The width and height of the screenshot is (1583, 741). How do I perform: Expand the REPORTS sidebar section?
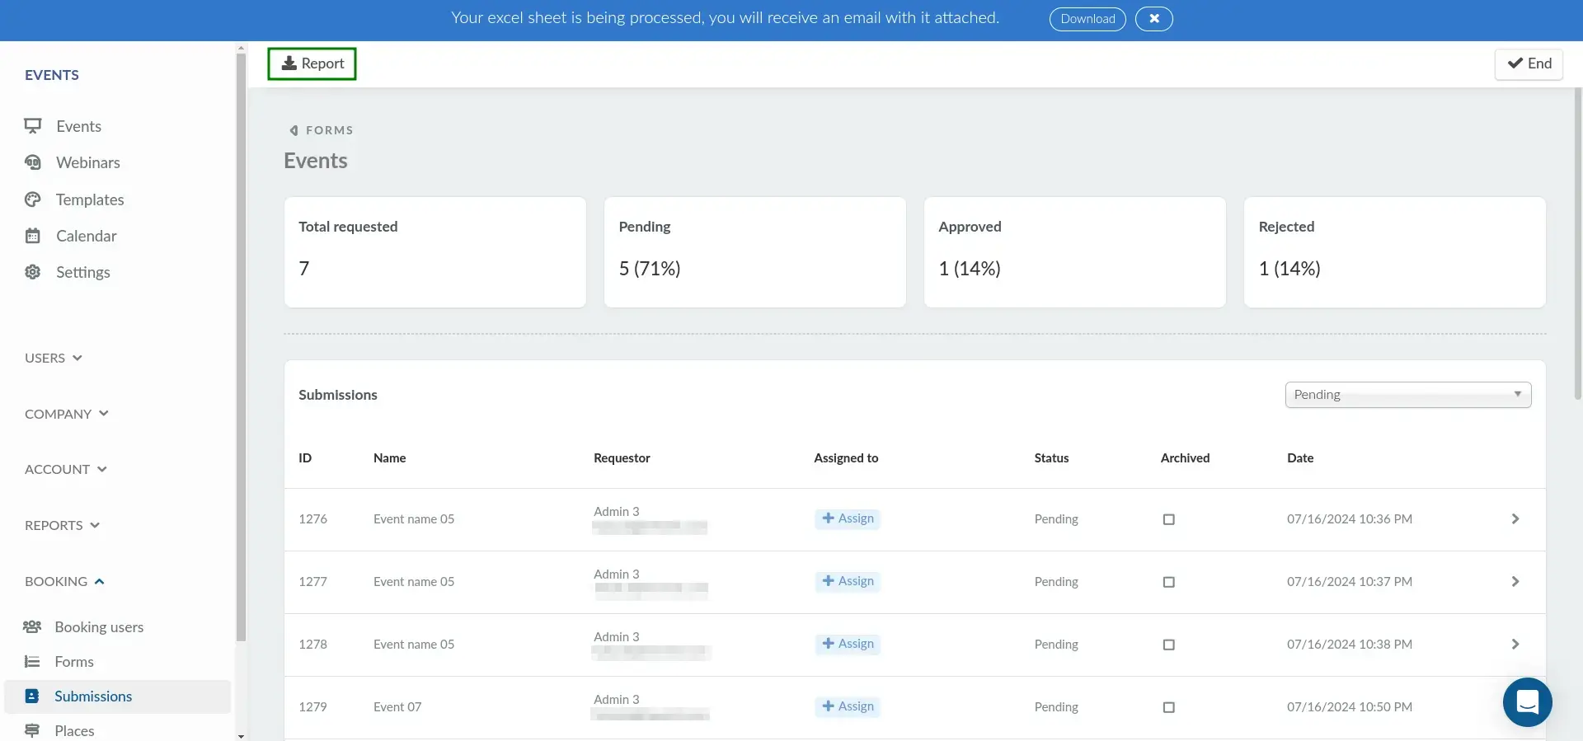pos(63,525)
